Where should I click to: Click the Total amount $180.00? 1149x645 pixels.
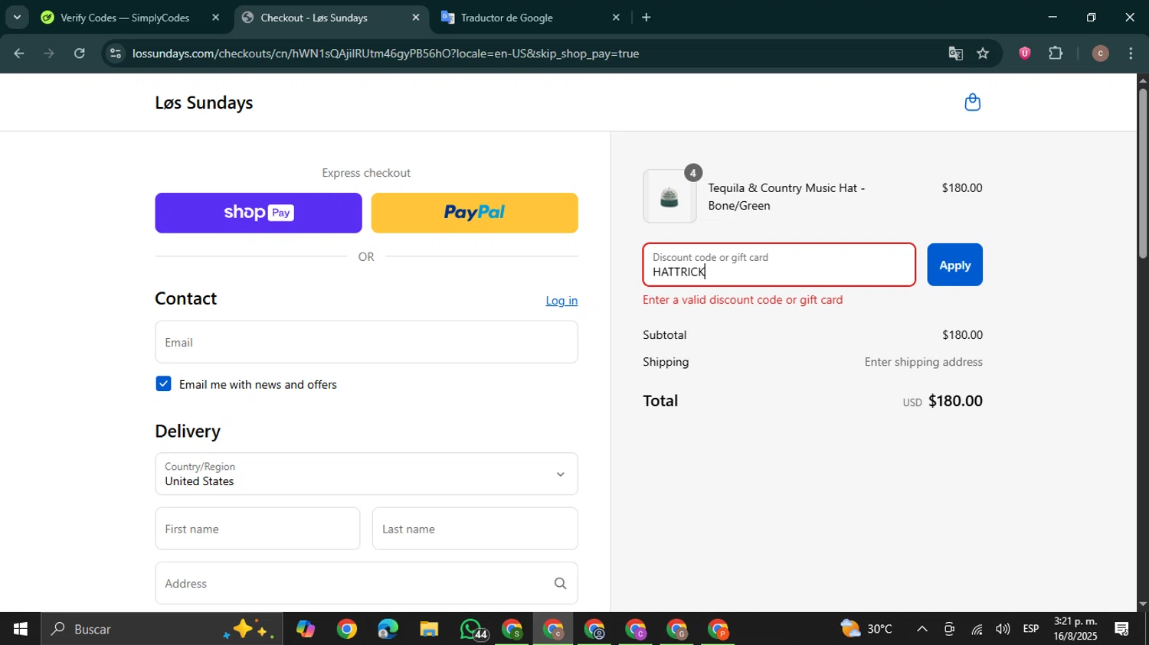pyautogui.click(x=955, y=401)
